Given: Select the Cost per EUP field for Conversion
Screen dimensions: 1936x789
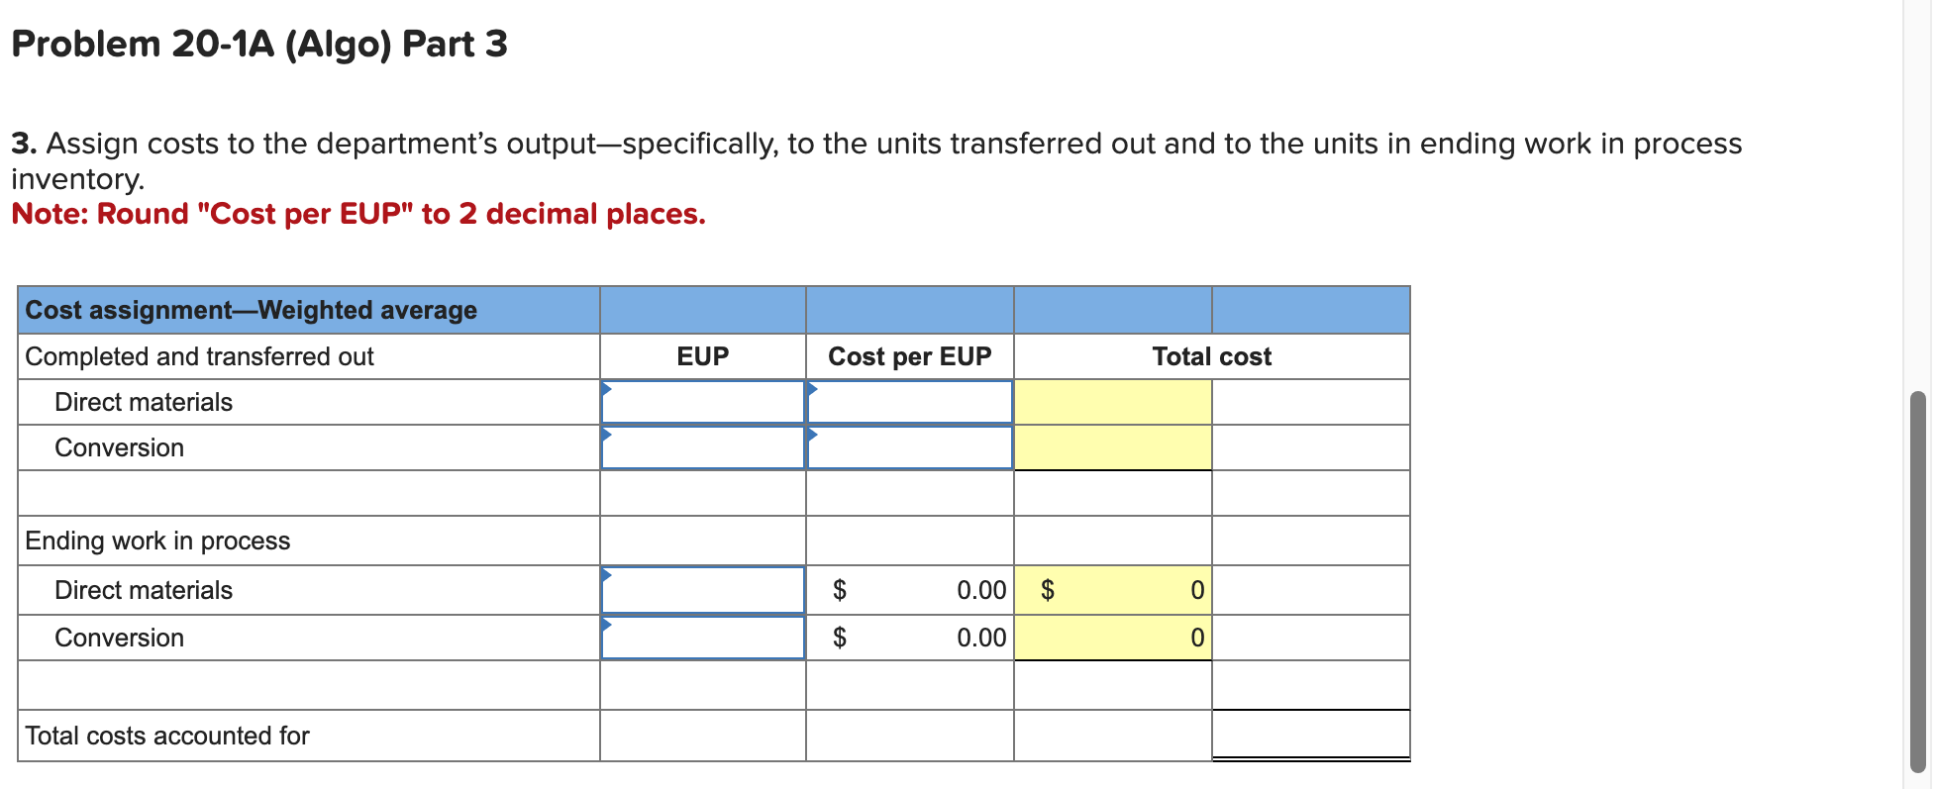Looking at the screenshot, I should coord(909,447).
